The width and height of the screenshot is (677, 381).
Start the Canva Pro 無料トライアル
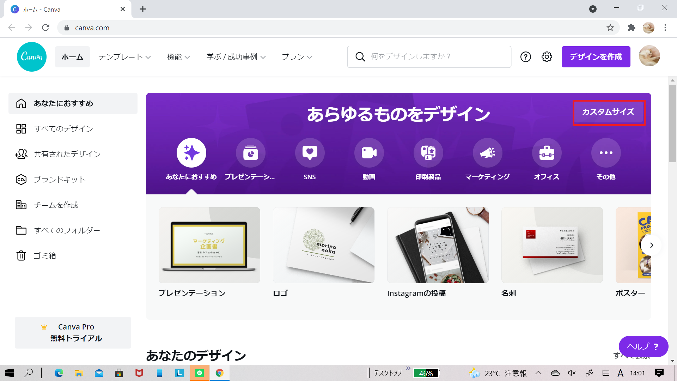tap(73, 333)
